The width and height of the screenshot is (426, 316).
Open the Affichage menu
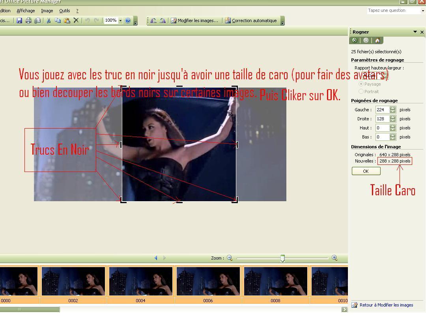(26, 11)
